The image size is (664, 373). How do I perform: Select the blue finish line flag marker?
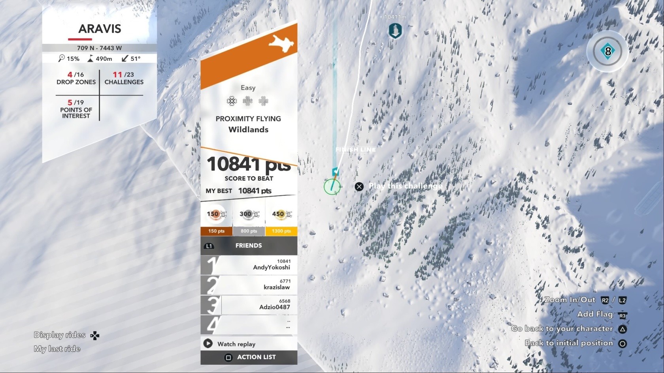point(335,171)
